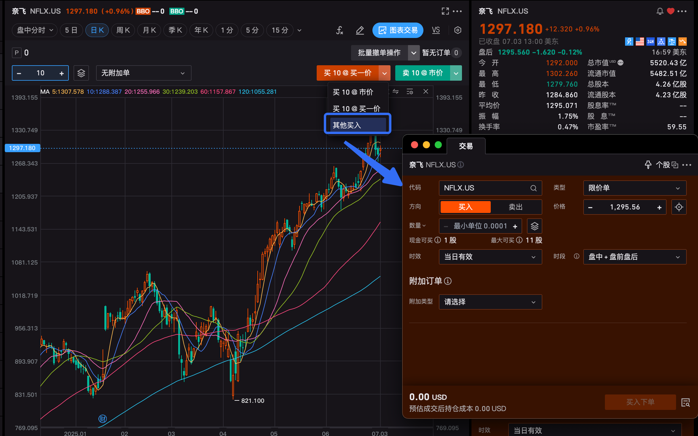The image size is (698, 436).
Task: Open chart settings hexagon gear icon
Action: click(458, 30)
